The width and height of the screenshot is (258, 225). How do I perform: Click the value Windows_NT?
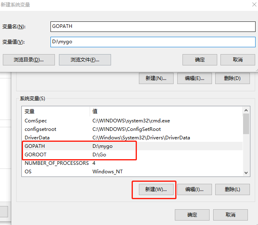(x=108, y=172)
